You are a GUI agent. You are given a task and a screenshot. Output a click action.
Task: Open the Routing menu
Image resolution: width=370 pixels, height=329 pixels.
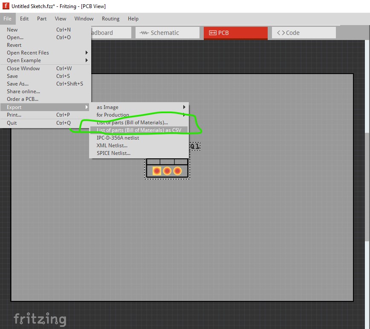coord(110,19)
